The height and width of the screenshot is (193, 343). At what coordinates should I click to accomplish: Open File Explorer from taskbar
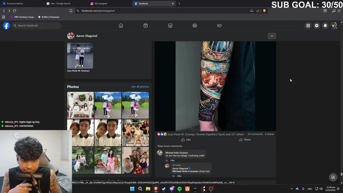(148, 189)
